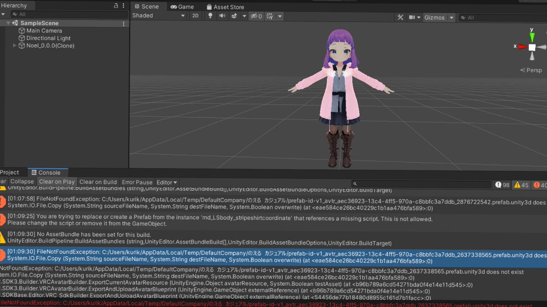Viewport: 547px width, 307px height.
Task: Select the 01:07:58 FileNotFoundException log entry
Action: pyautogui.click(x=273, y=203)
